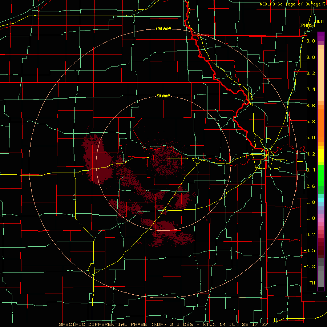Screen dimensions: 327x327
Task: Pick the purple top color bar segment
Action: 321,36
